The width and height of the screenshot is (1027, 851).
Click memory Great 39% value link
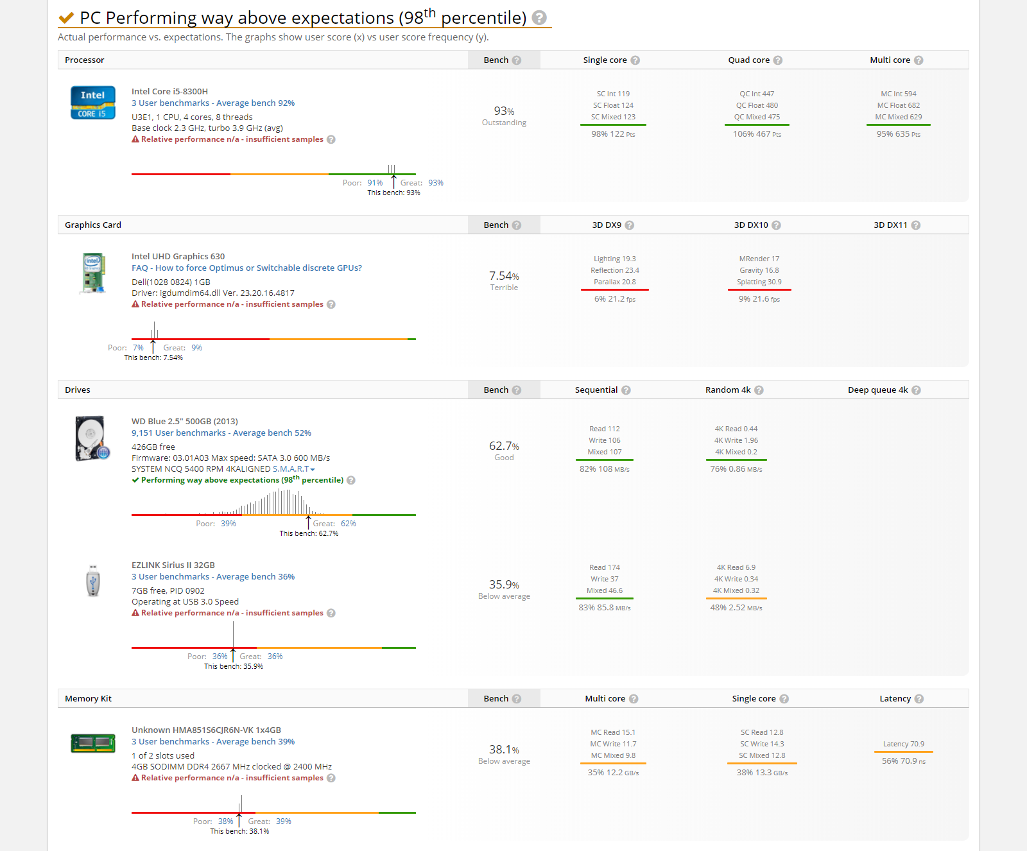point(284,821)
